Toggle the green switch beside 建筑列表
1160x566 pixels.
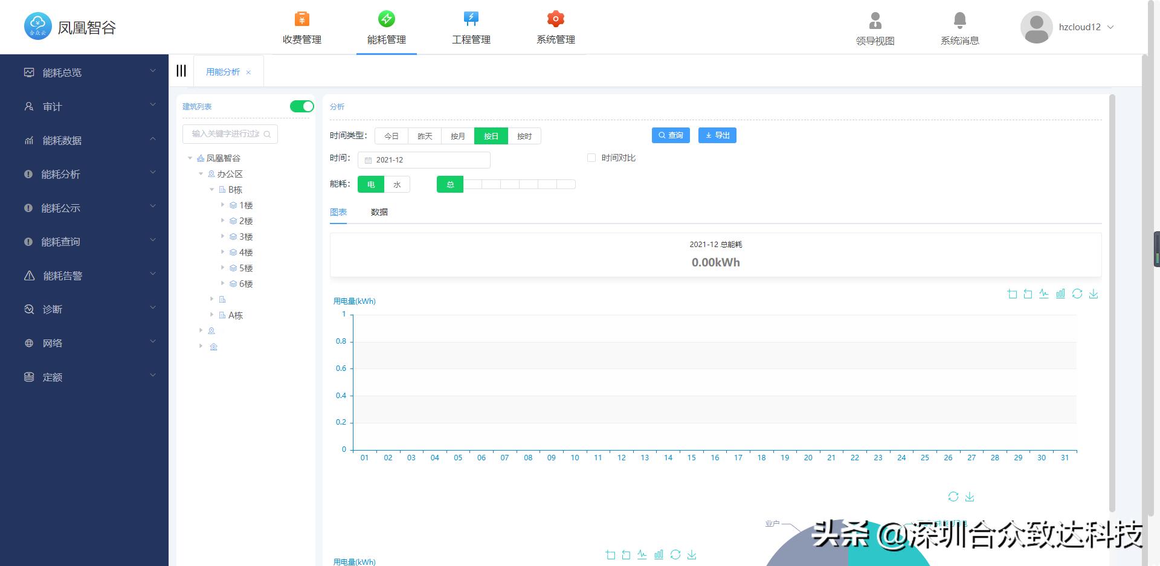point(303,106)
